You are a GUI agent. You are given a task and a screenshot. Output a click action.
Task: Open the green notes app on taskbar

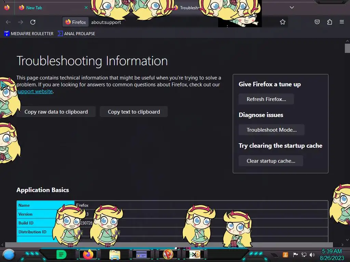[61, 254]
